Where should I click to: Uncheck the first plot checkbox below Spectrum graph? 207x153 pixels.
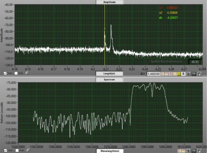[5, 150]
